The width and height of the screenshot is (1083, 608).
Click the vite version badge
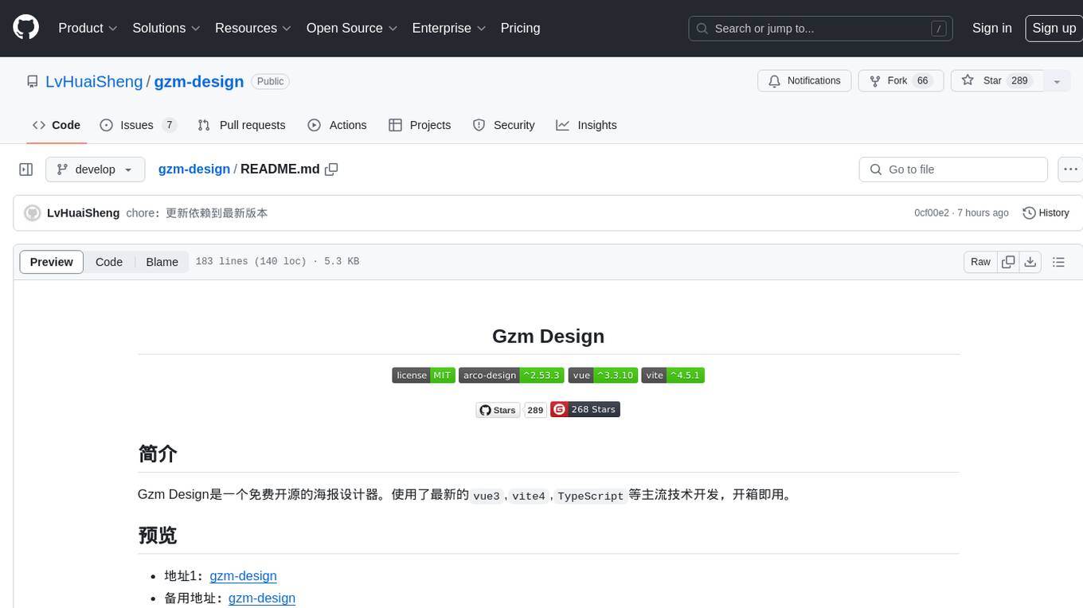tap(673, 376)
